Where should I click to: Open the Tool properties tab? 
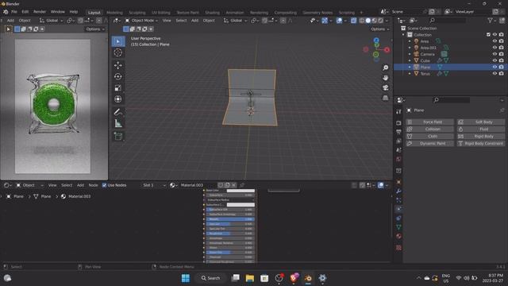(398, 111)
